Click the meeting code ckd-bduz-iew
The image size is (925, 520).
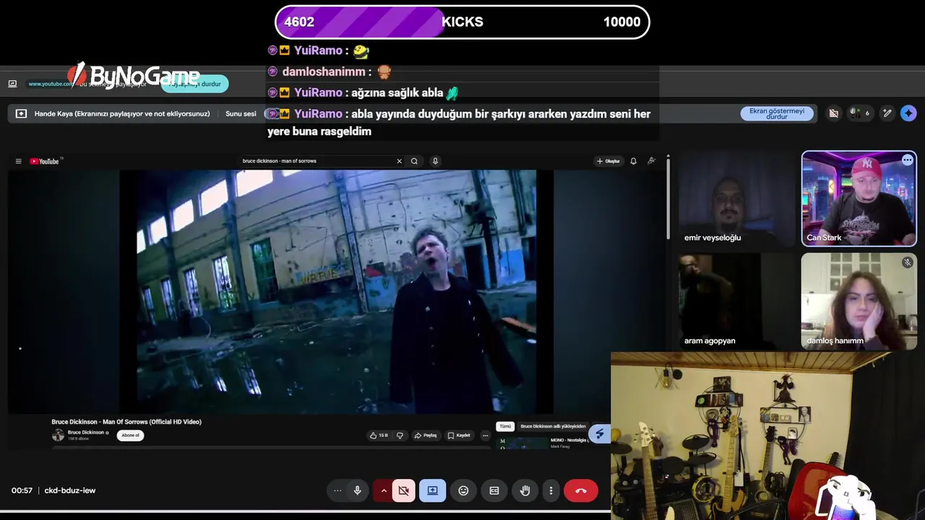point(70,490)
